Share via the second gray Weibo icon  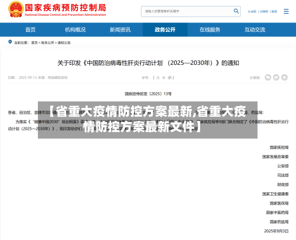tap(276, 77)
